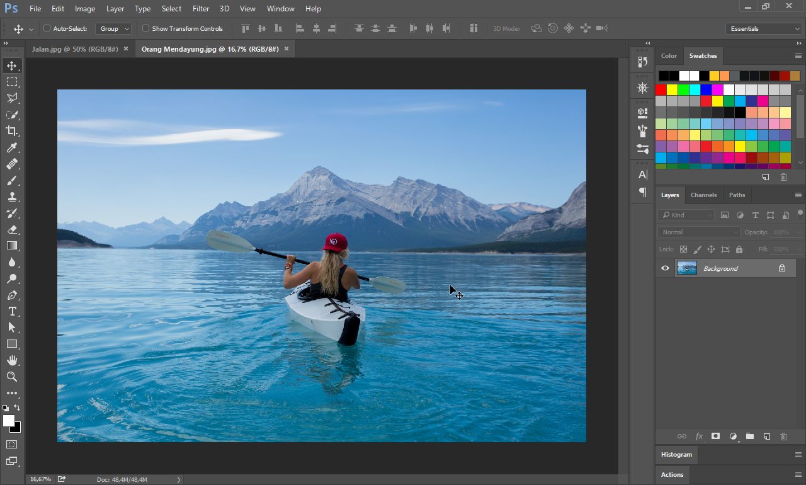Click the Background layer thumbnail
This screenshot has width=806, height=485.
point(686,268)
